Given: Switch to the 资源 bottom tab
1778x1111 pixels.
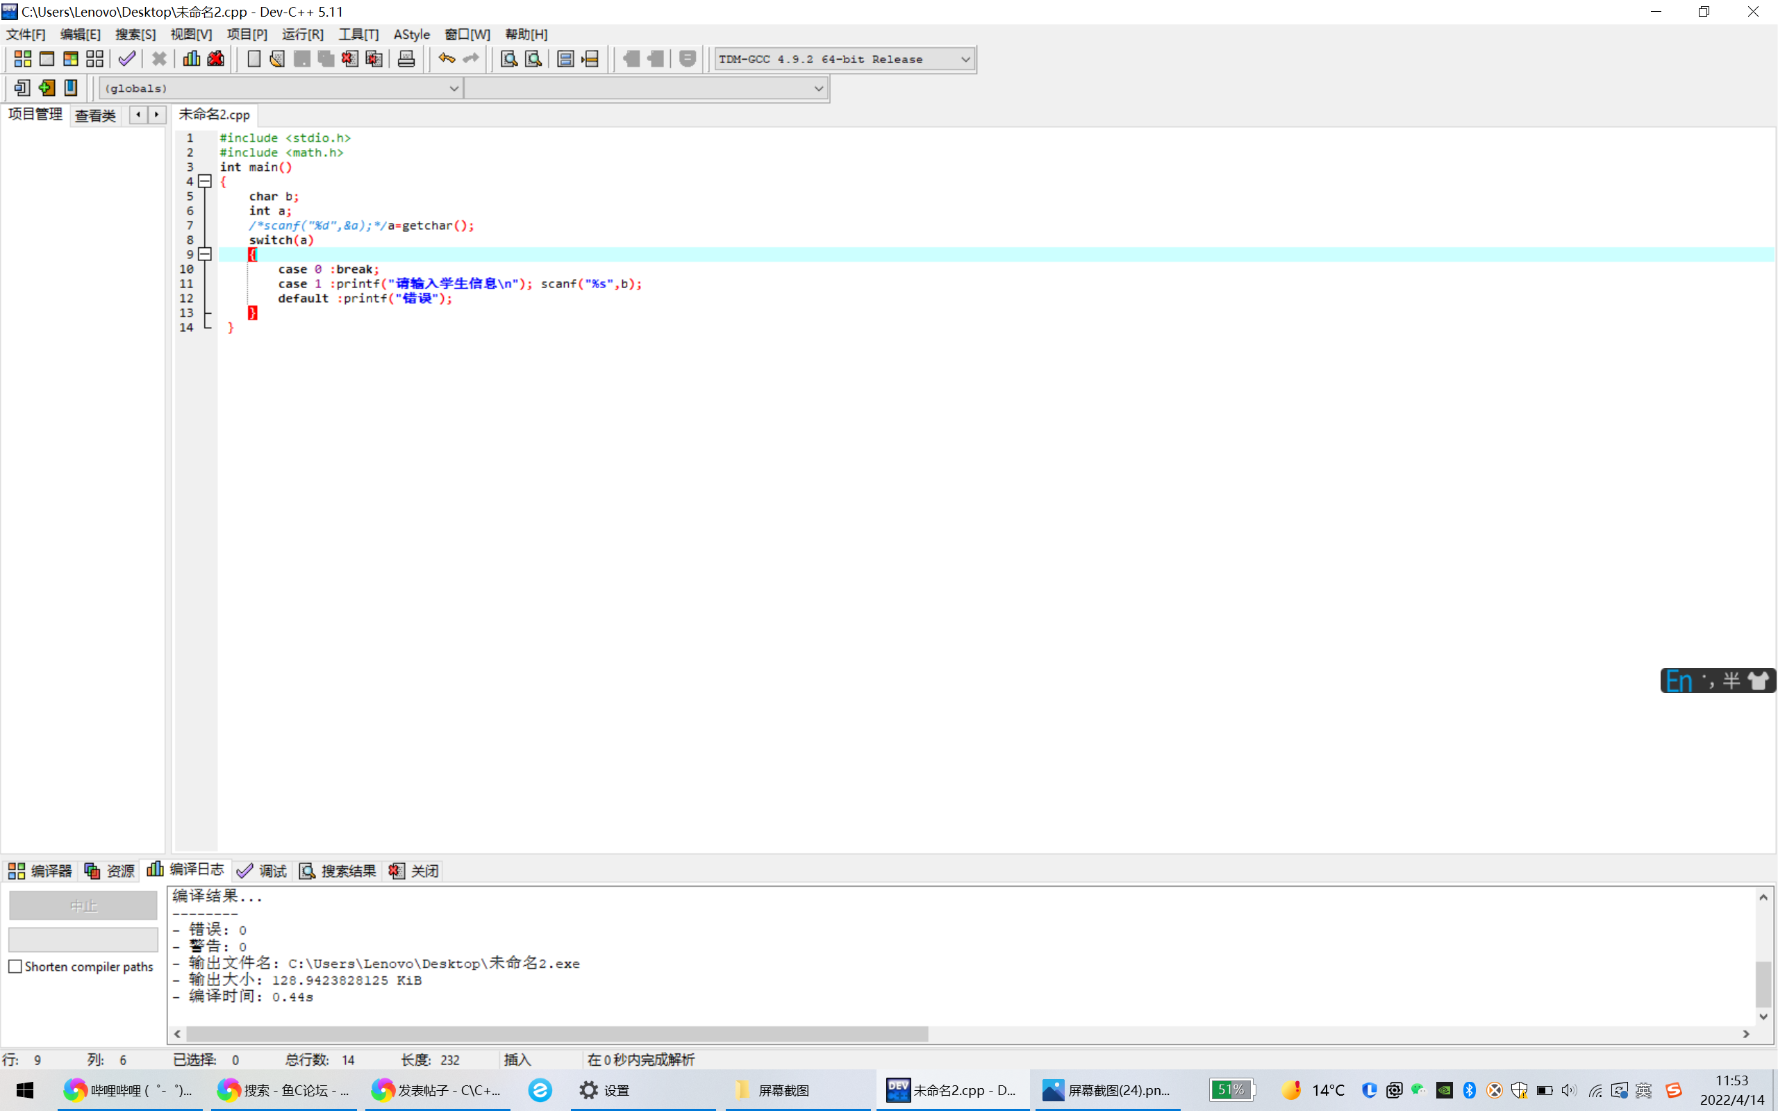Looking at the screenshot, I should pos(110,871).
